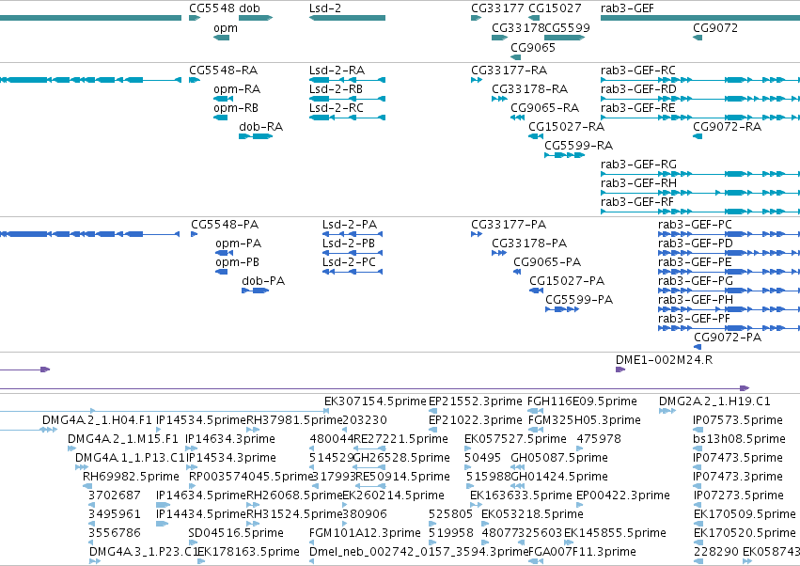Select the CG5548 gene label
This screenshot has width=800, height=566.
pos(212,8)
